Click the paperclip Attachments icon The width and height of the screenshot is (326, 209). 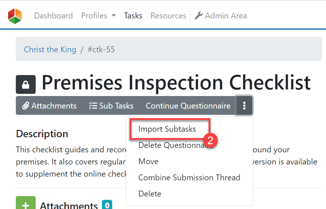26,106
